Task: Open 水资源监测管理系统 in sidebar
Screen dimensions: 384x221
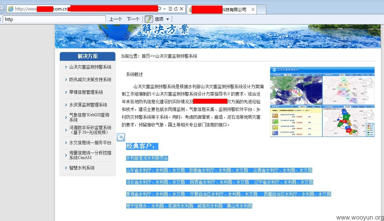Action: pyautogui.click(x=88, y=105)
